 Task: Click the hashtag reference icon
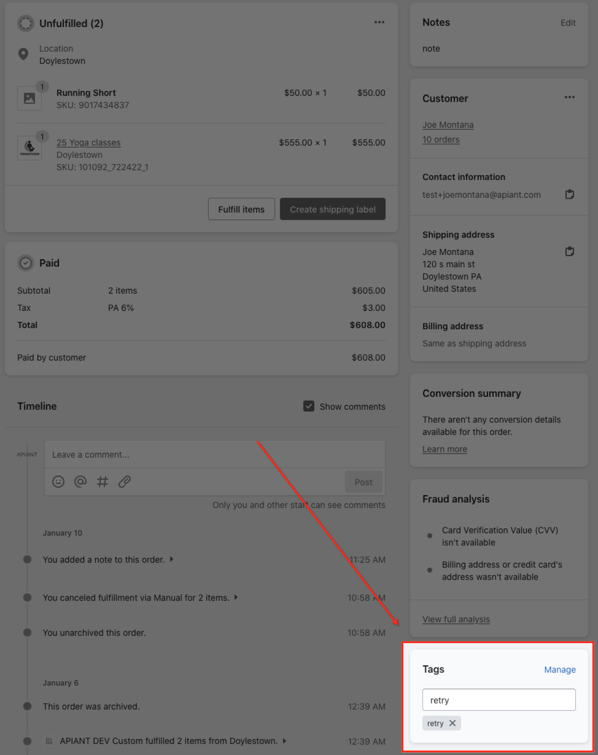pos(102,482)
